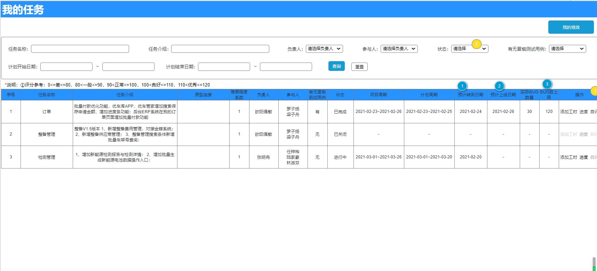Open the 状态 dropdown
The image size is (597, 271).
point(470,49)
